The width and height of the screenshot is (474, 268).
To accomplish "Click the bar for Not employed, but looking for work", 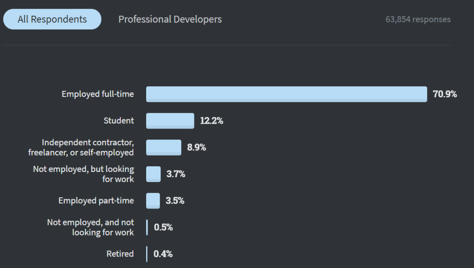I will 153,174.
